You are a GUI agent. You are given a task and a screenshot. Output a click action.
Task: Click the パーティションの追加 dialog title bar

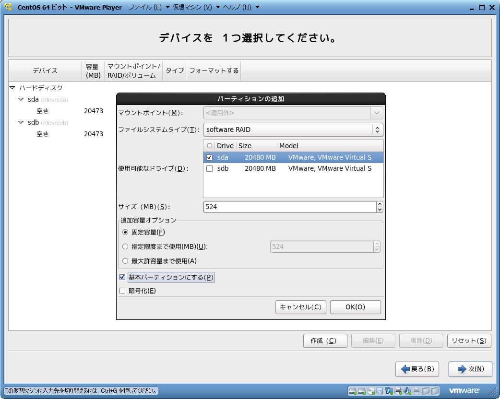pos(251,99)
